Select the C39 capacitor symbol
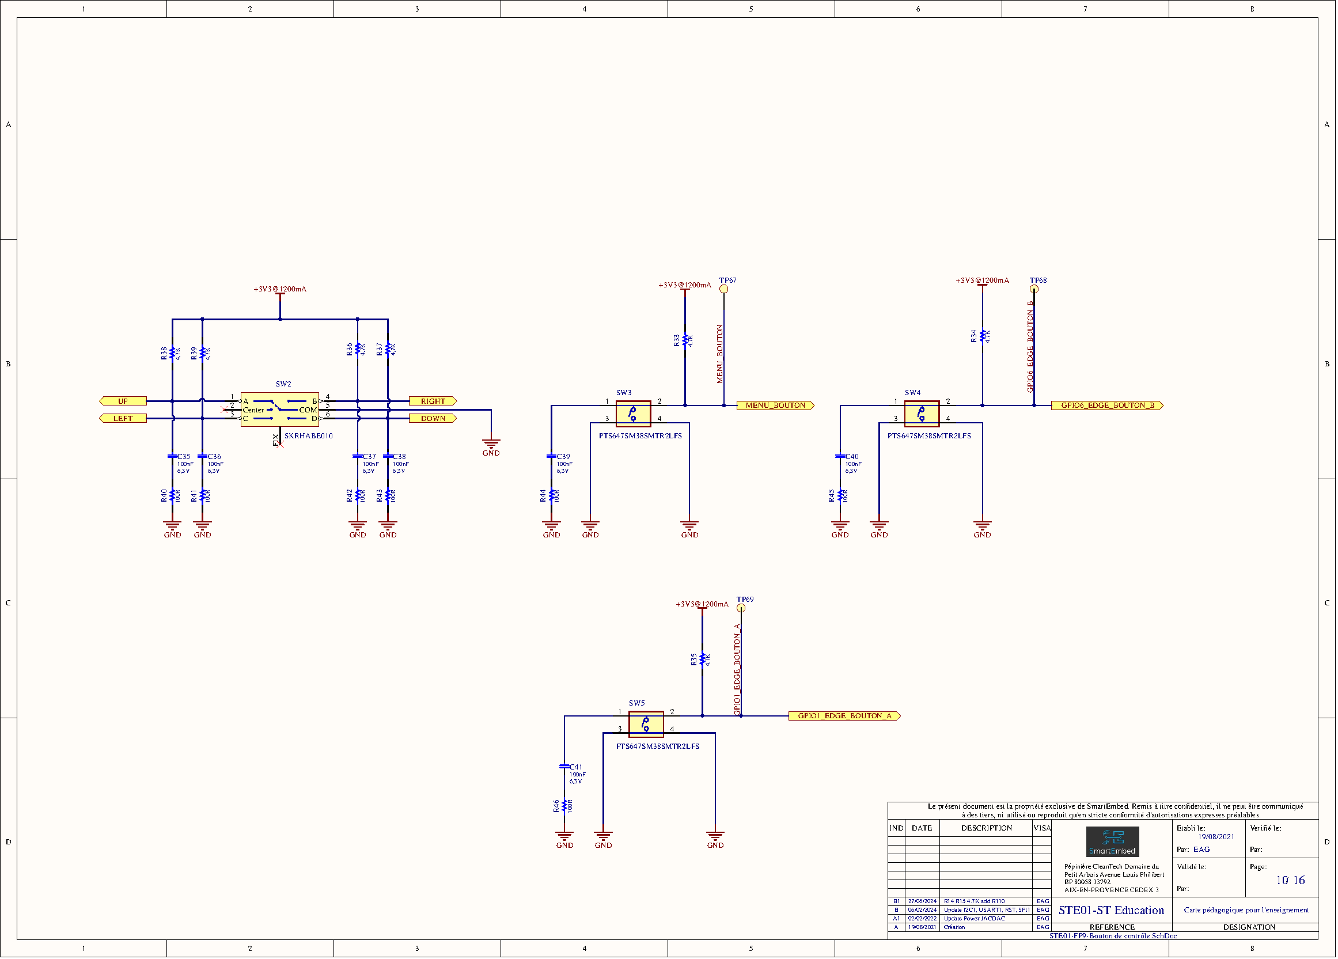The image size is (1338, 959). pos(552,457)
